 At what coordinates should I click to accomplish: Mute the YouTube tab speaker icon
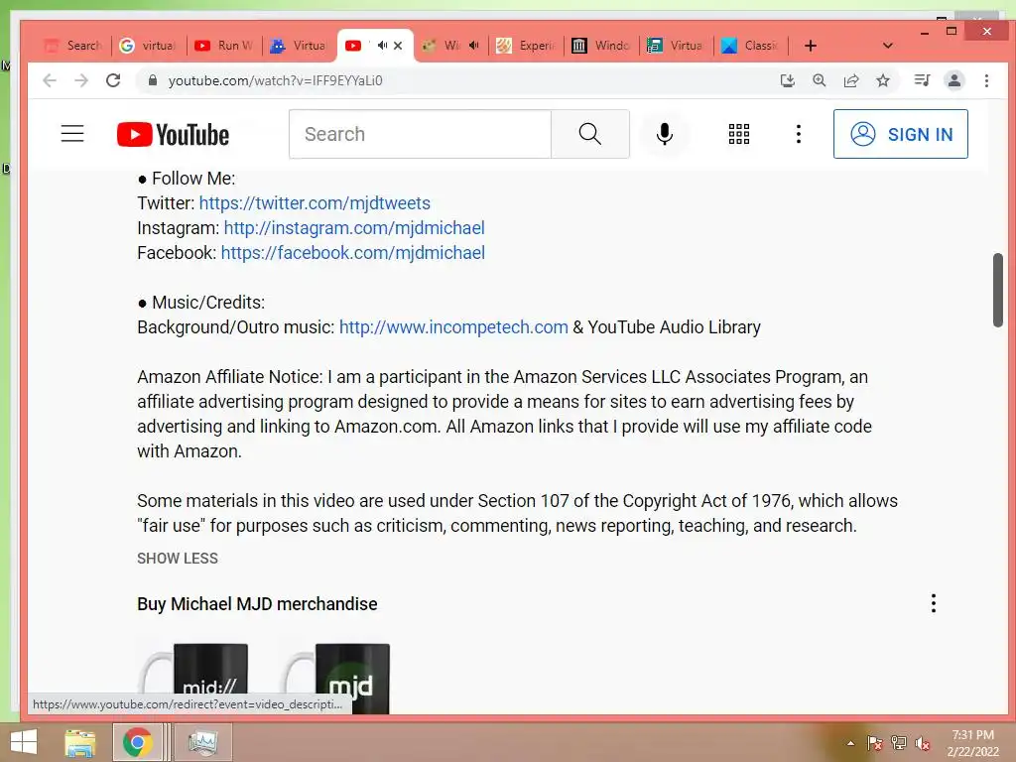pyautogui.click(x=382, y=46)
